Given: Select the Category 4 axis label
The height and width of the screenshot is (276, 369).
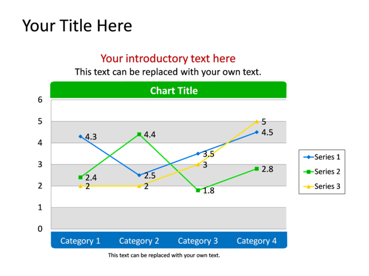Looking at the screenshot, I should [x=257, y=241].
